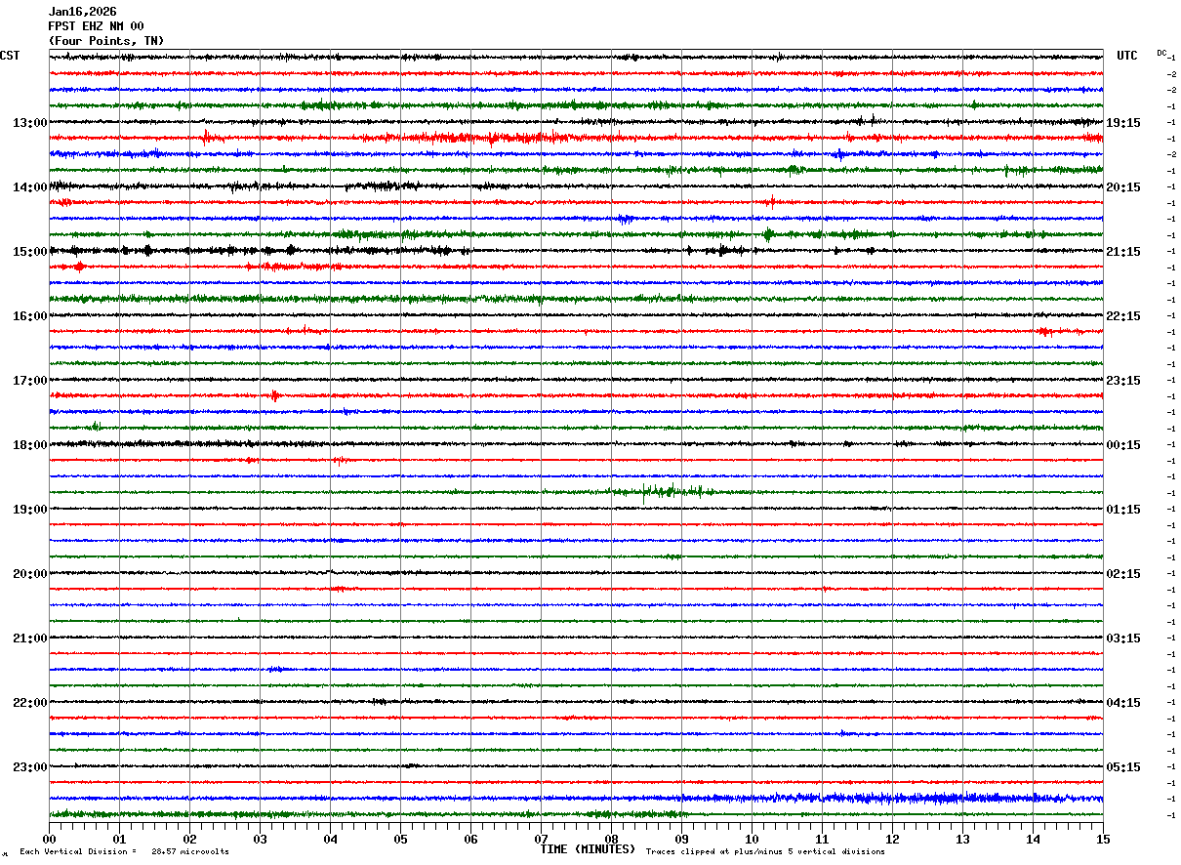Click the UTC timezone label
The height and width of the screenshot is (865, 1181).
click(x=1127, y=56)
